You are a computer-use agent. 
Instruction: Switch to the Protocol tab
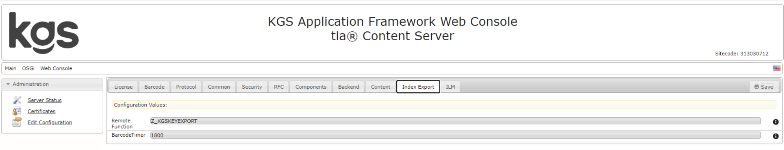[x=186, y=87]
